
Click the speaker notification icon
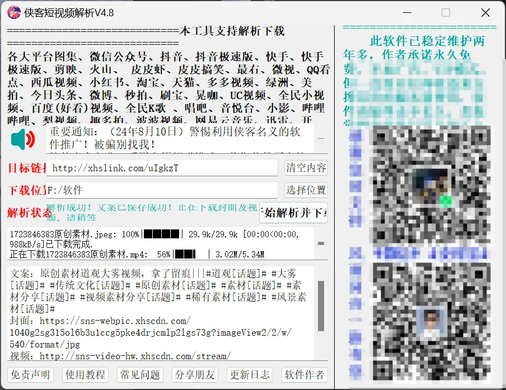click(x=23, y=139)
